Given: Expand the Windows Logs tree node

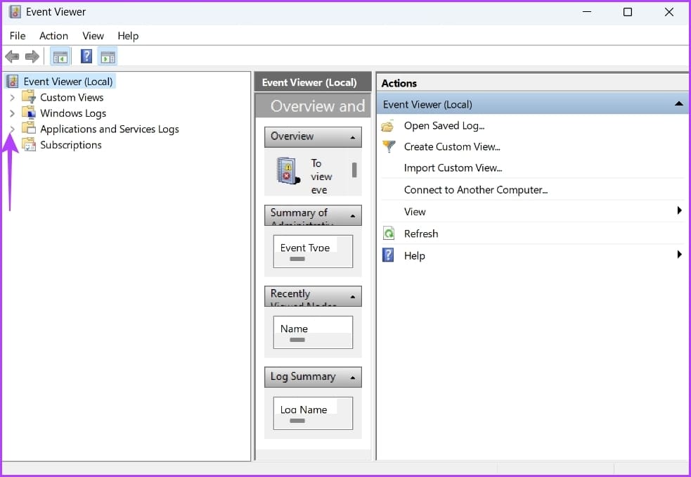Looking at the screenshot, I should tap(13, 113).
